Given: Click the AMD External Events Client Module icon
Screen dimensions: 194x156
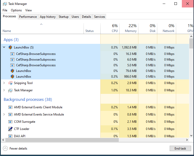Looking at the screenshot, I should pyautogui.click(x=10, y=107).
